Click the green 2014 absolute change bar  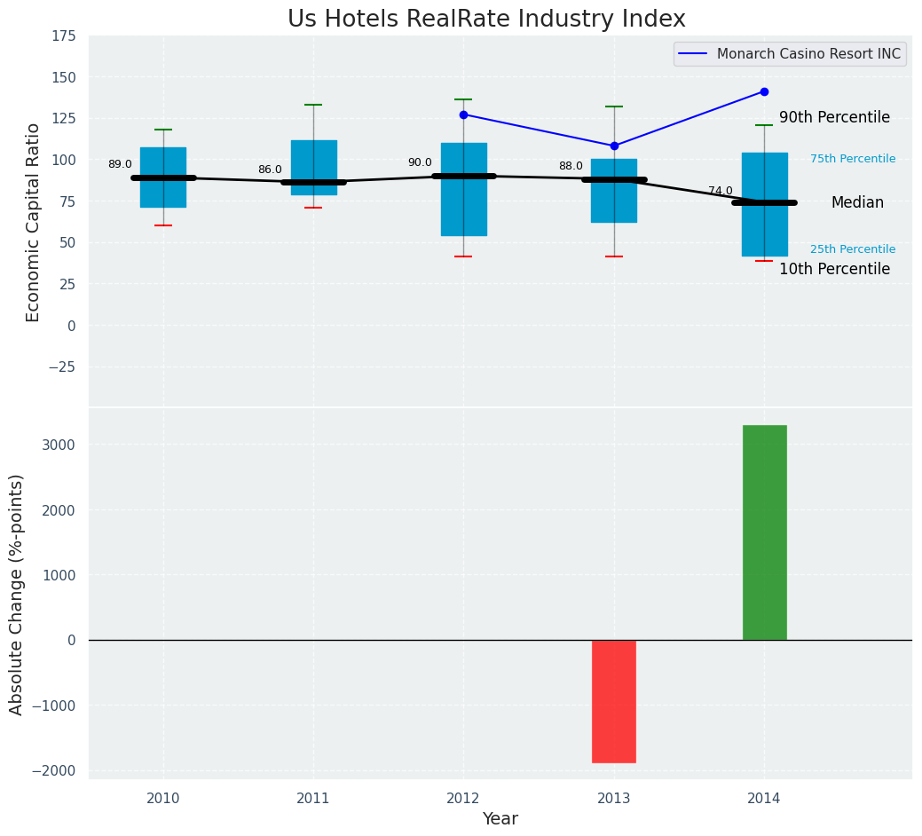764,532
